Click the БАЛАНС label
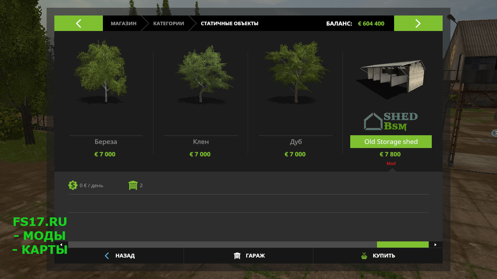Image resolution: width=497 pixels, height=279 pixels. tap(339, 23)
